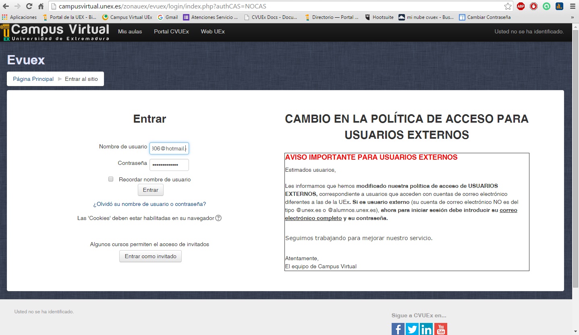The image size is (579, 335).
Task: Select Web UEx in top navigation
Action: click(213, 31)
